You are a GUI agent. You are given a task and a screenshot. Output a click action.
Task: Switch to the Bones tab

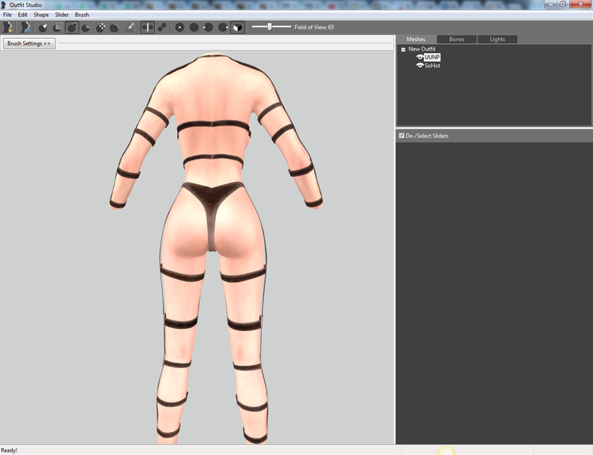[x=456, y=39]
